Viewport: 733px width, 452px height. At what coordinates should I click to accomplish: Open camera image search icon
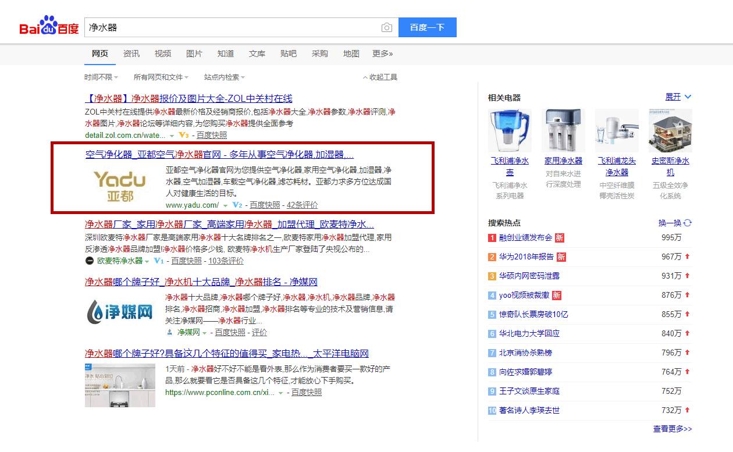point(387,27)
